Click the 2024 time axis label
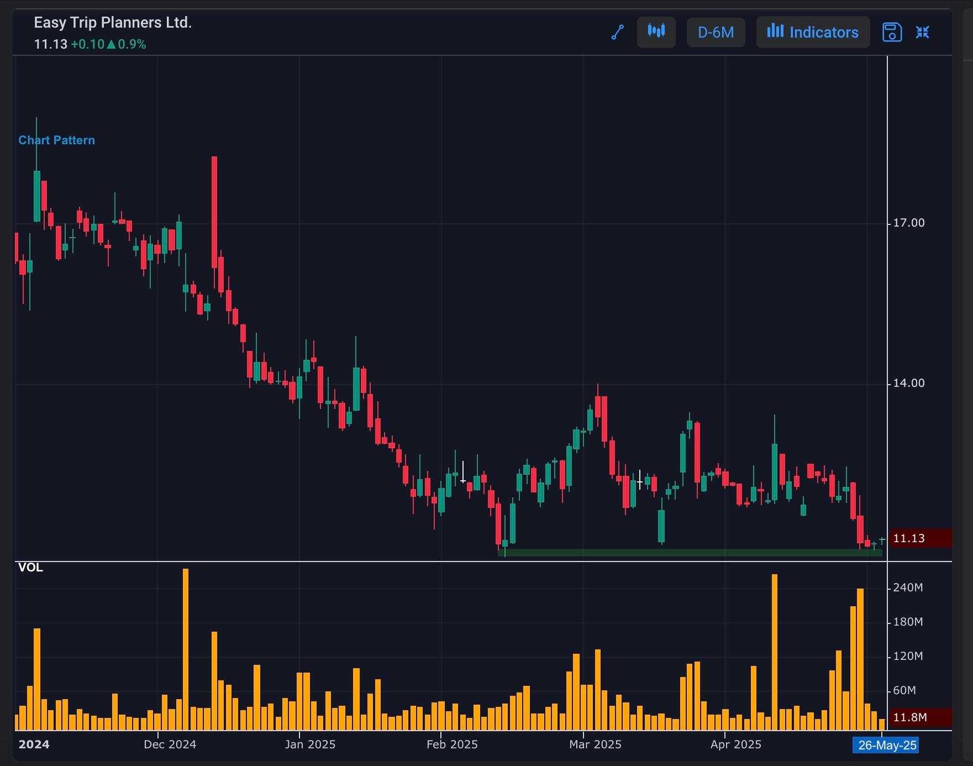 click(x=34, y=744)
